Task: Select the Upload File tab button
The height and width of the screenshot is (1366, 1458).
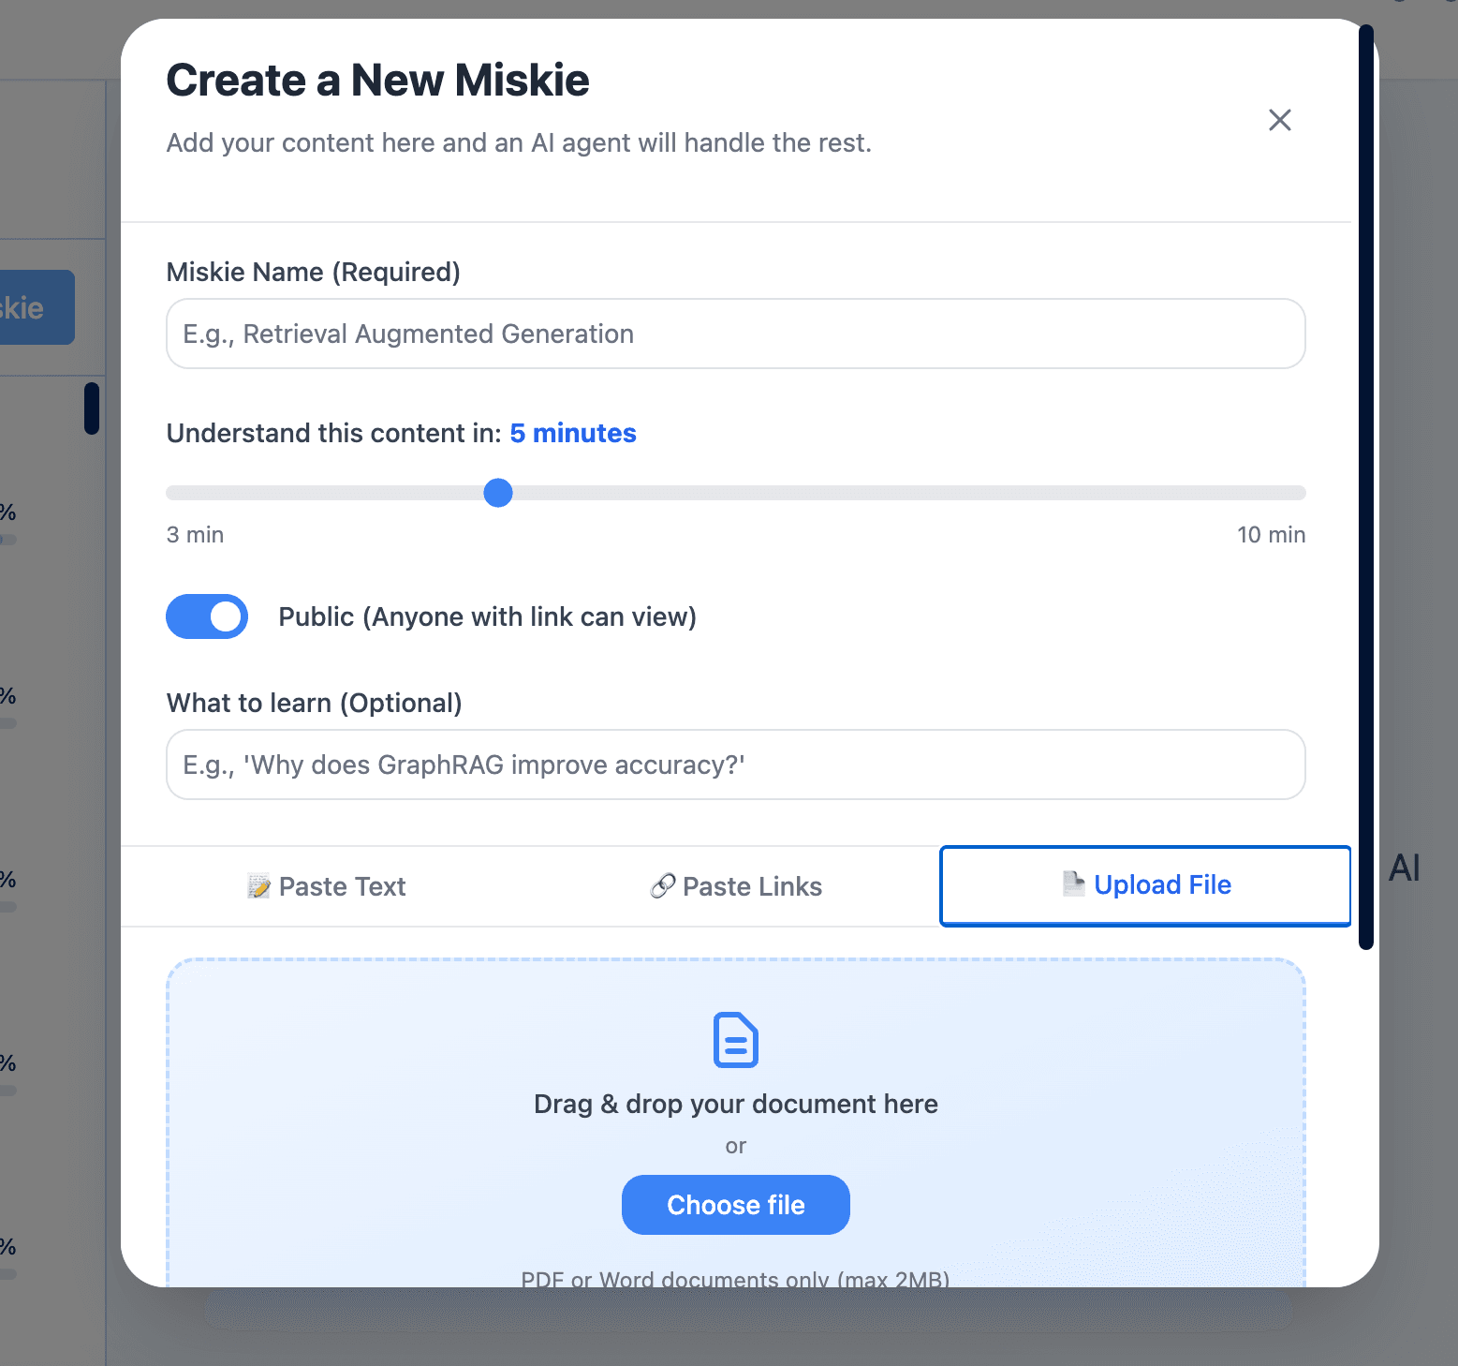Action: coord(1144,885)
